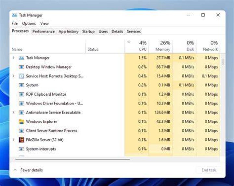Image resolution: width=234 pixels, height=186 pixels.
Task: Click the Client Server Runtime Process icon
Action: coord(21,131)
